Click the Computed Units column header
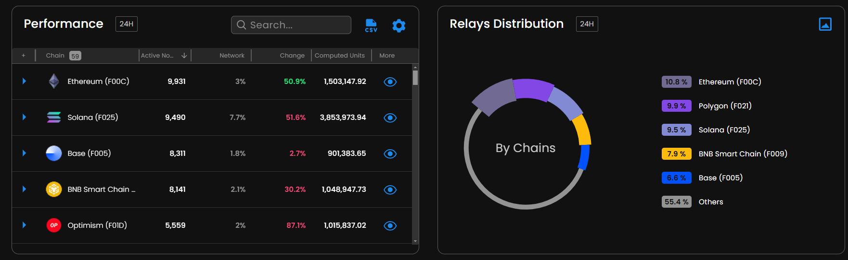The image size is (848, 260). click(x=339, y=56)
